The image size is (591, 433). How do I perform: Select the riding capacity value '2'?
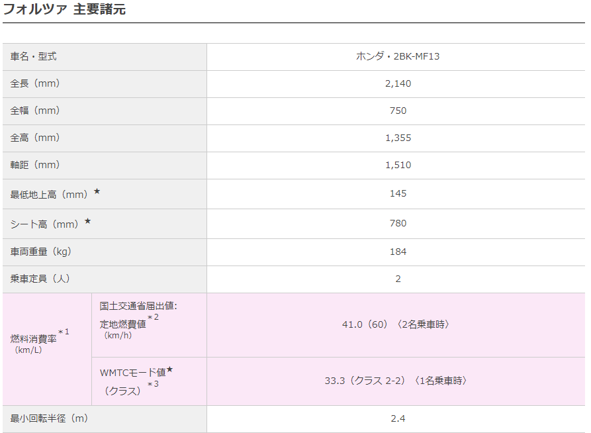coord(398,279)
